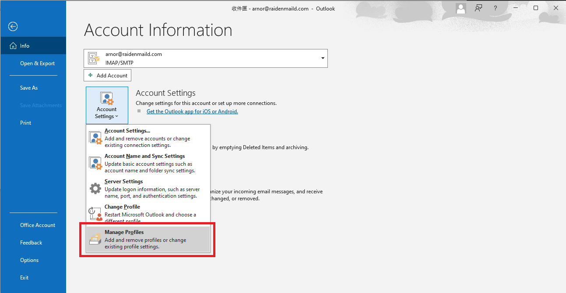The image size is (566, 293).
Task: Click the Account Settings... menu item icon
Action: click(x=95, y=138)
